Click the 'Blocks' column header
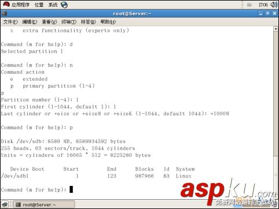The image size is (279, 209). (144, 169)
